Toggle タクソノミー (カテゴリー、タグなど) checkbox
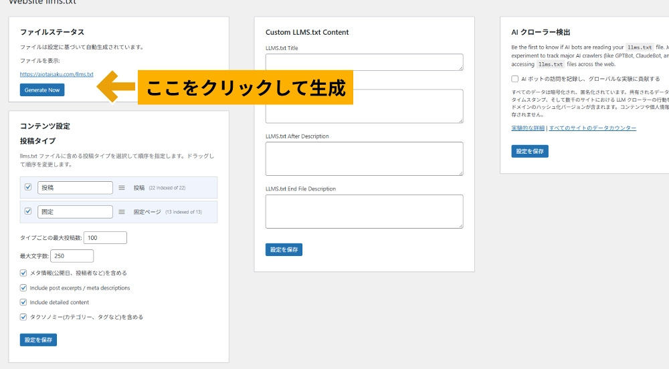Image resolution: width=669 pixels, height=369 pixels. click(x=24, y=317)
